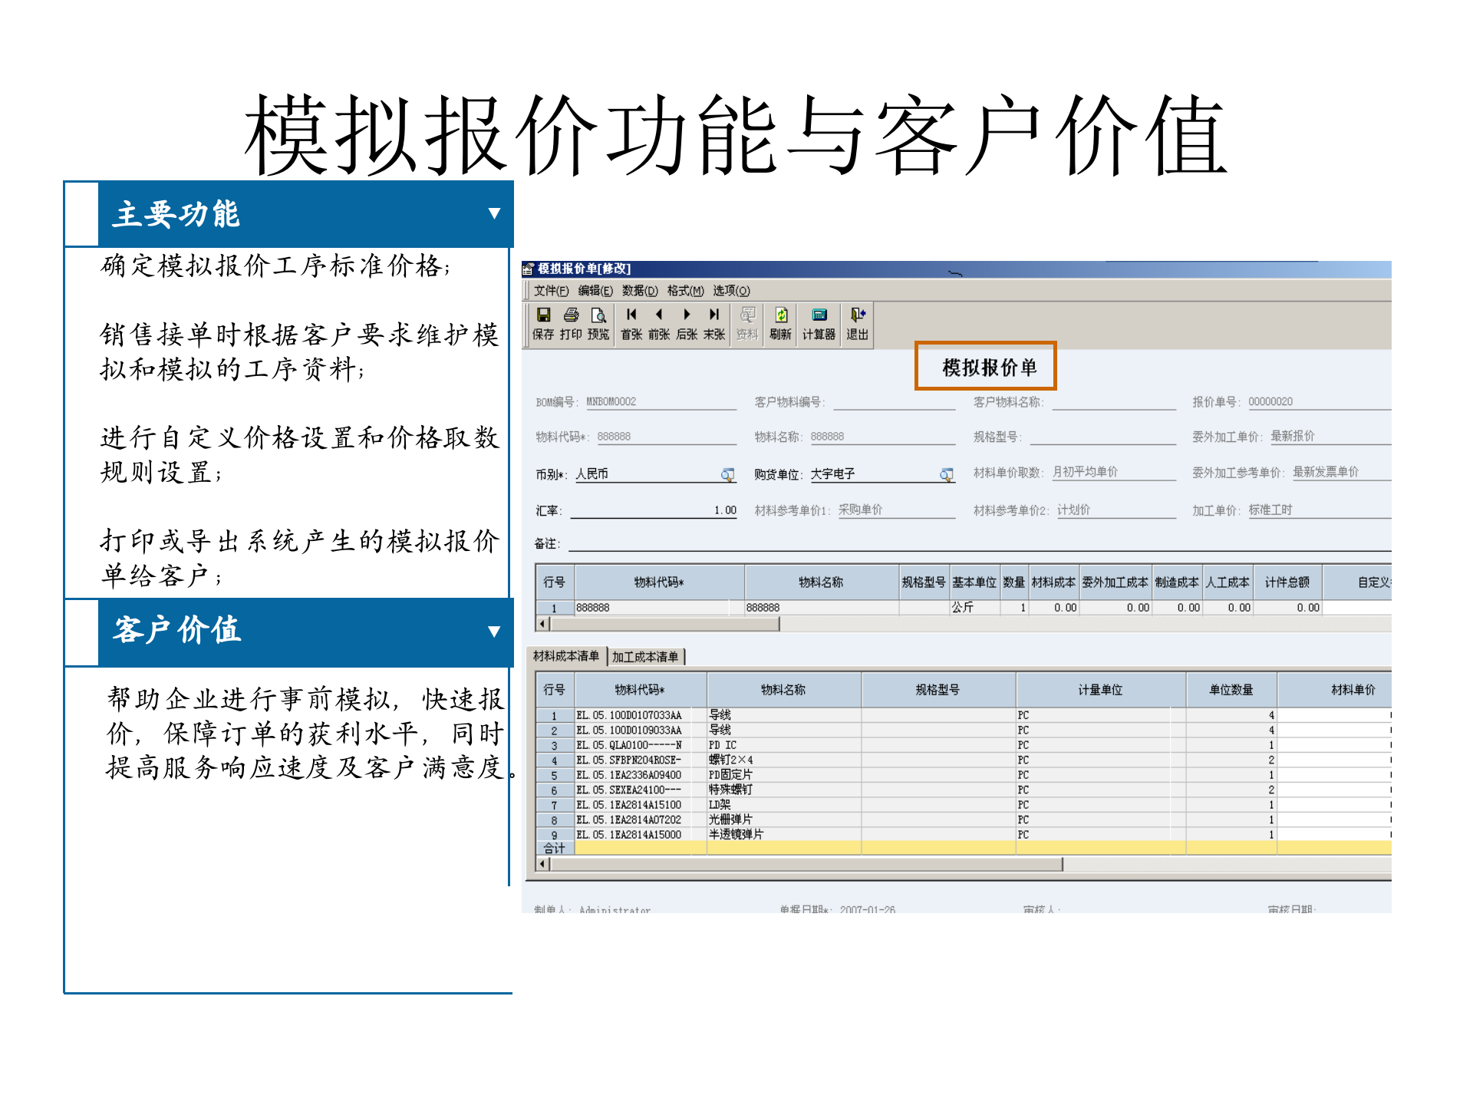The image size is (1473, 1105).
Task: Go to last record using 末张 icon
Action: tap(714, 316)
